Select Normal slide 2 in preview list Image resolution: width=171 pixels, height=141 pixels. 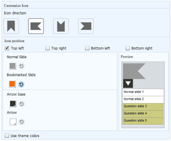point(143,100)
